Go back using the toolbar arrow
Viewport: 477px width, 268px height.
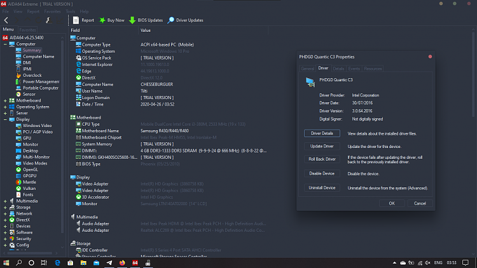click(x=6, y=20)
